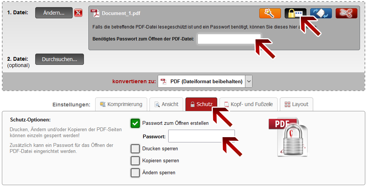Screen dimensions: 366x187
Task: Click the large PDF padlock image
Action: [x=288, y=137]
